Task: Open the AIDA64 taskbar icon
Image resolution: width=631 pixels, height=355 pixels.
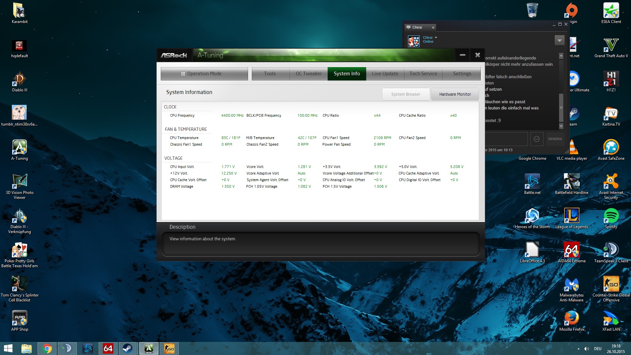Action: tap(108, 348)
